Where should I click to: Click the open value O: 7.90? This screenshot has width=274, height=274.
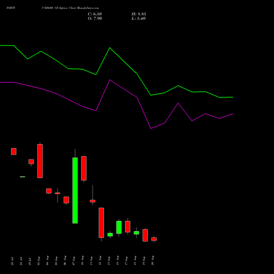pyautogui.click(x=95, y=19)
